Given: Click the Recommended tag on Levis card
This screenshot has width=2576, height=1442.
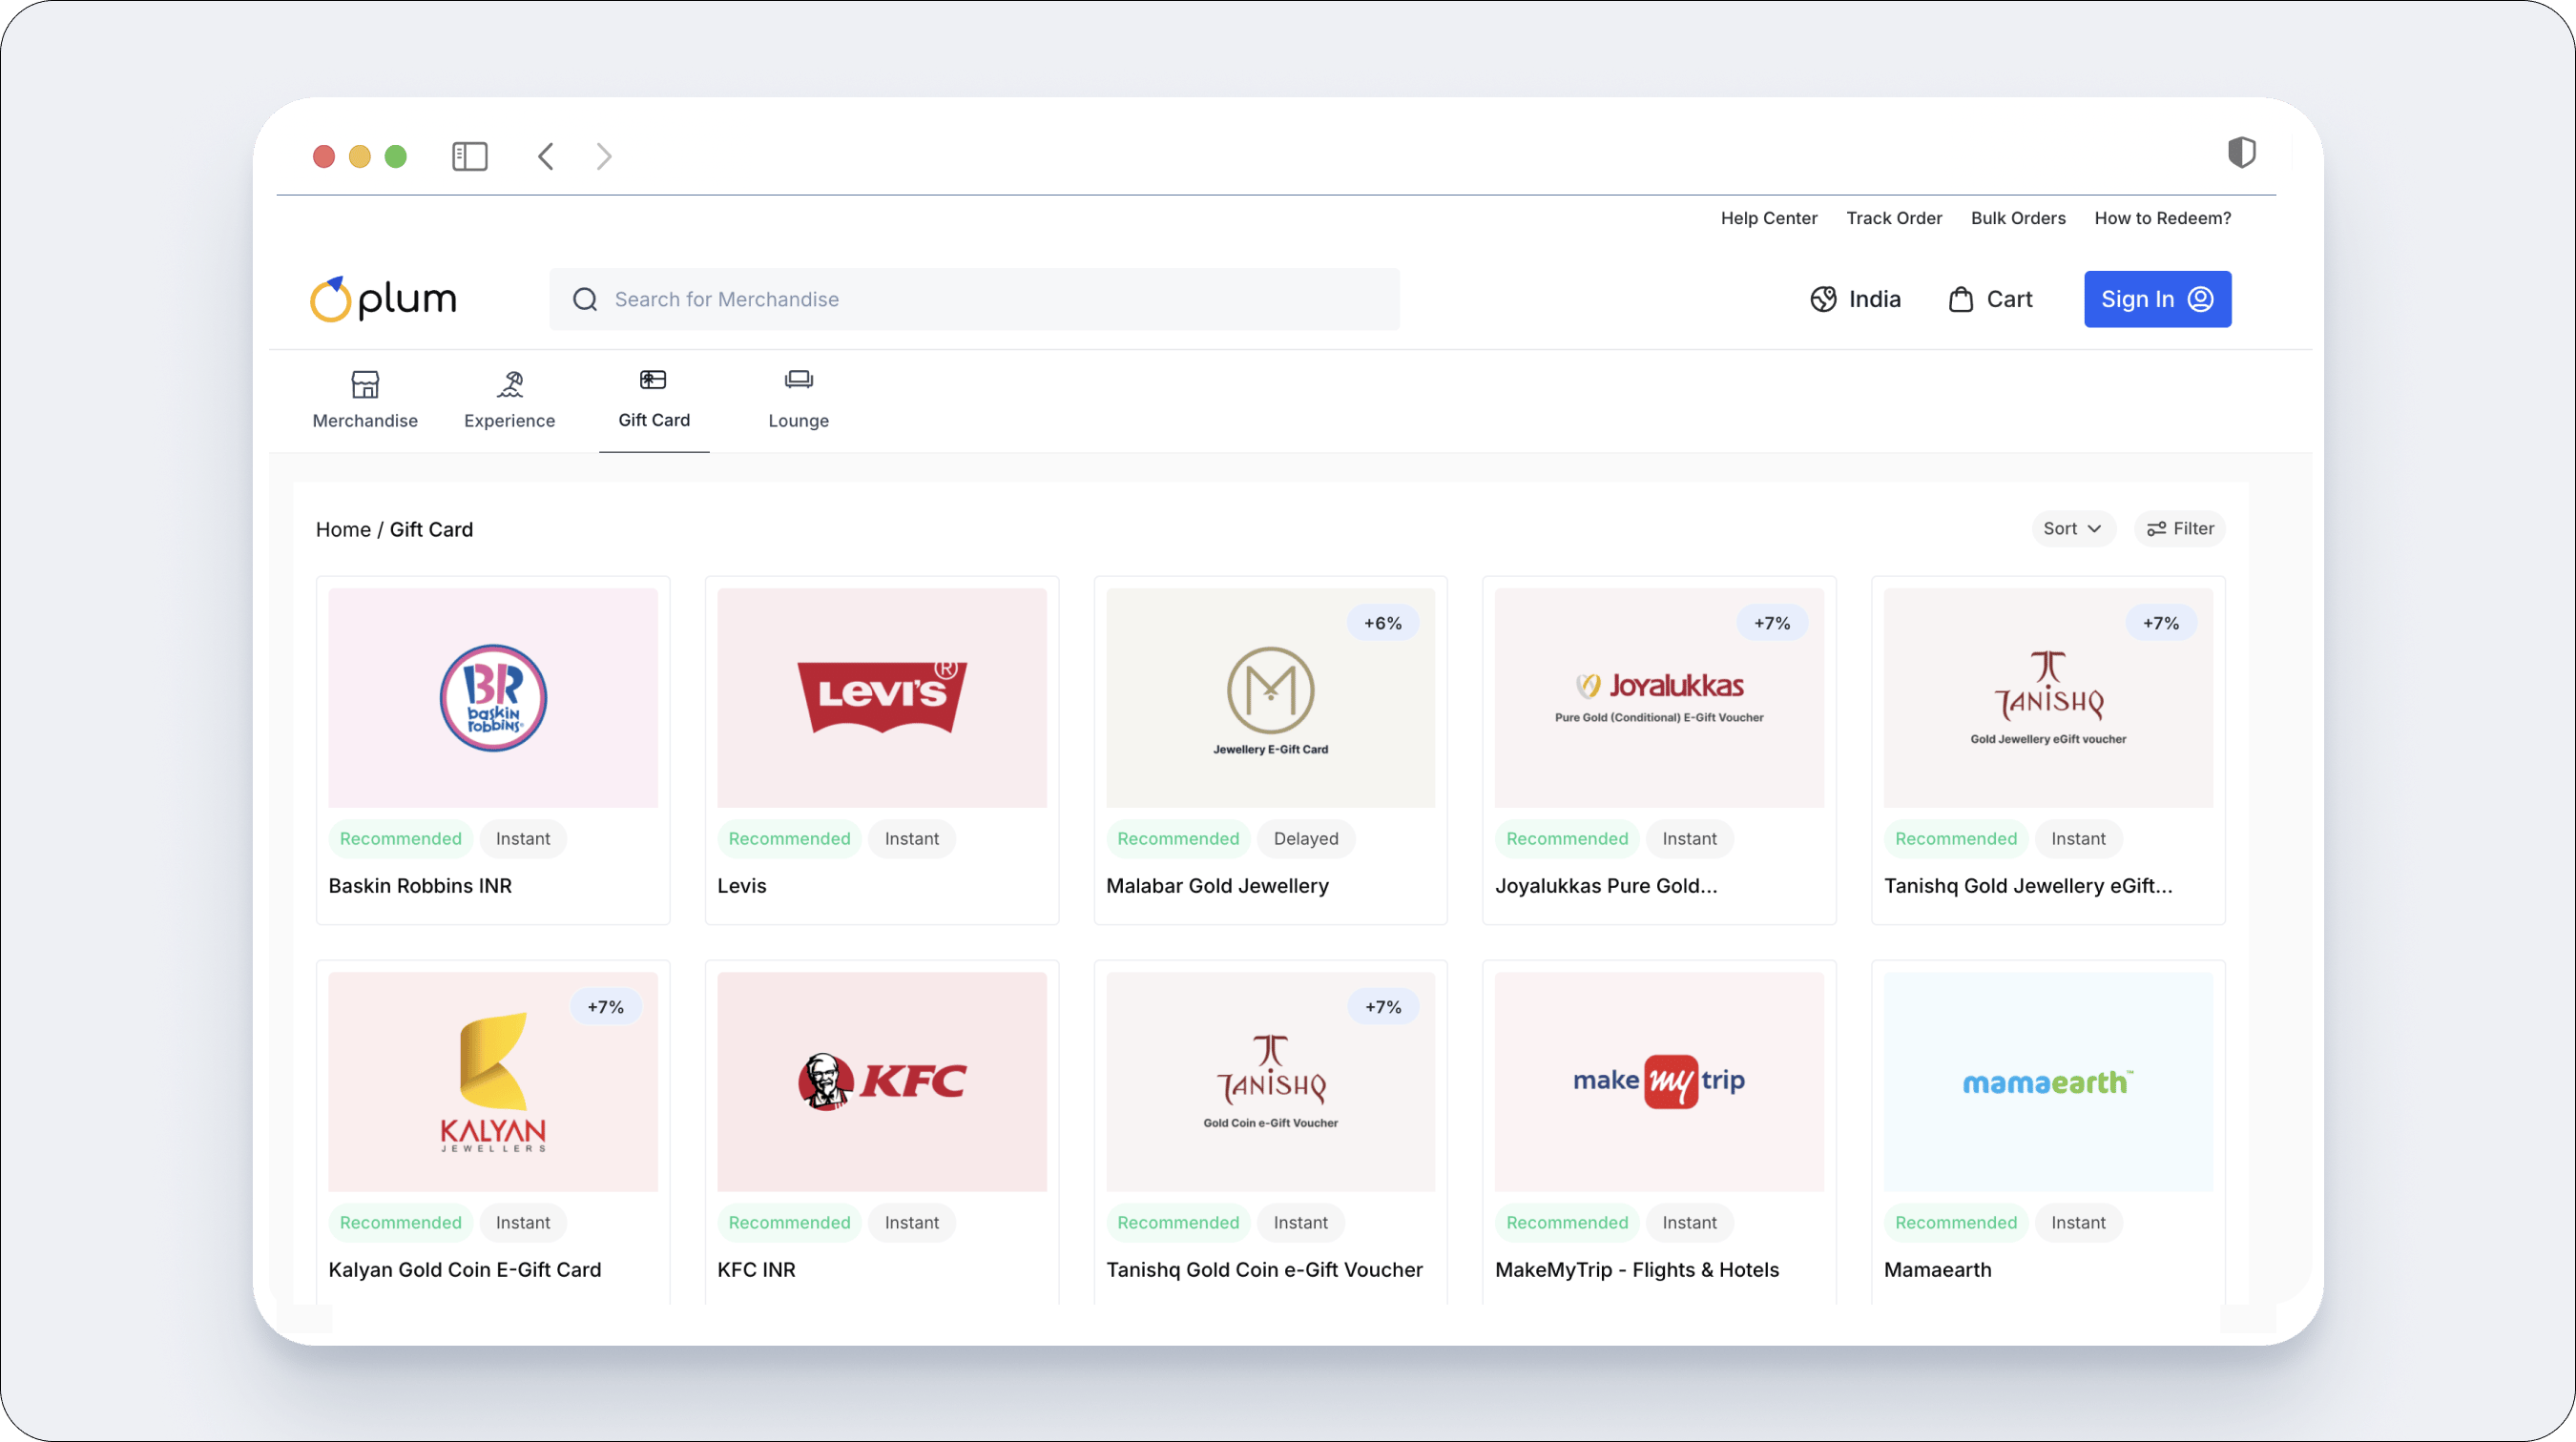Looking at the screenshot, I should tap(789, 838).
